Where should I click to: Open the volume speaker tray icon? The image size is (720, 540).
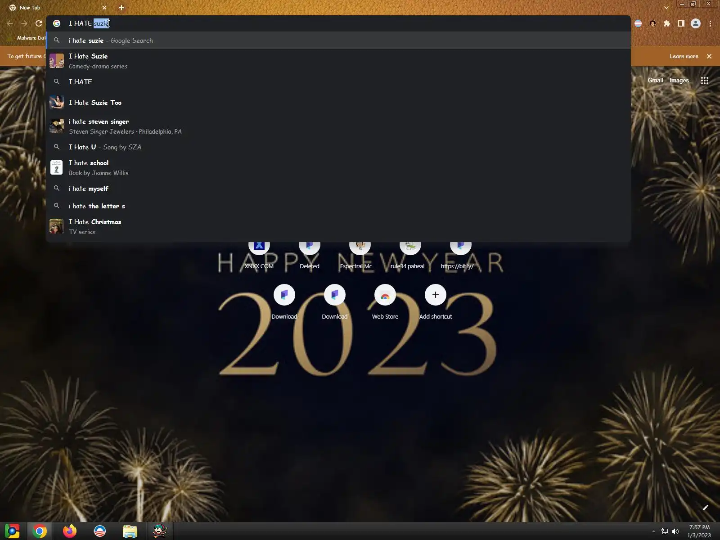(x=675, y=531)
